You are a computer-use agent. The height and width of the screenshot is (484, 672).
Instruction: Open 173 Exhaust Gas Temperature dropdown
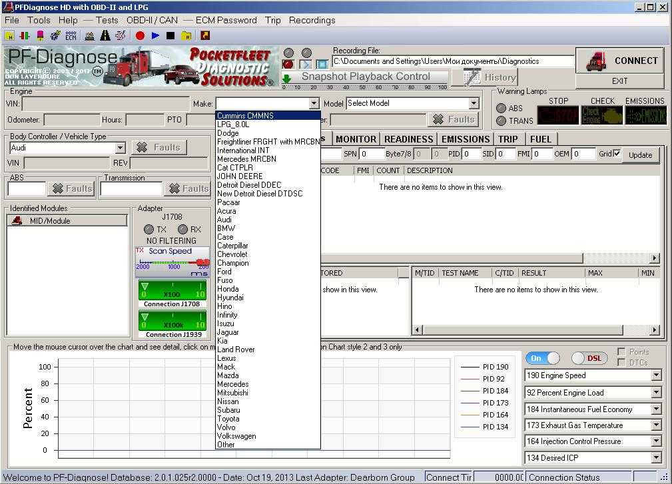(656, 425)
